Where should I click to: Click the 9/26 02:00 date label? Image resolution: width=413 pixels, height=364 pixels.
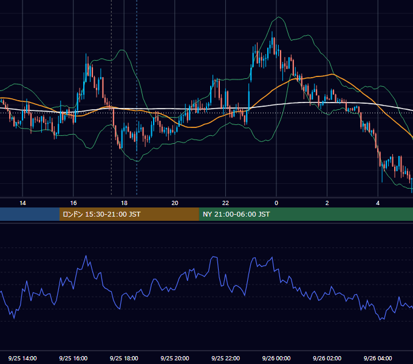click(327, 358)
